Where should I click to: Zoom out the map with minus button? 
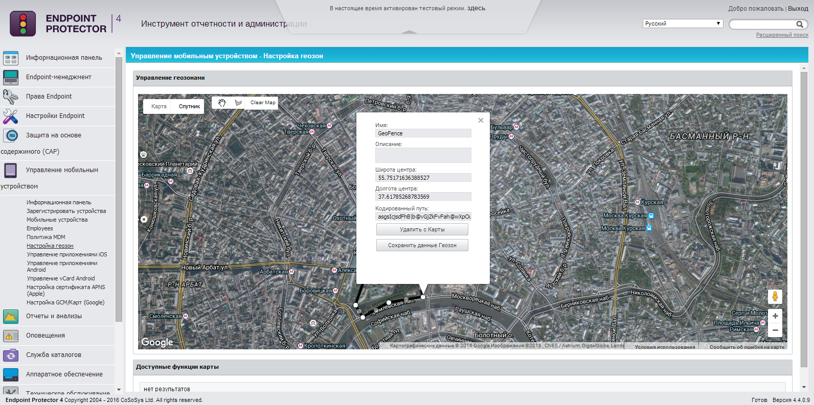pos(775,330)
